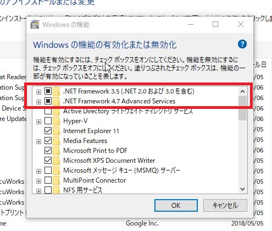
Task: Select the MultiPoint Connector folder icon
Action: point(57,180)
